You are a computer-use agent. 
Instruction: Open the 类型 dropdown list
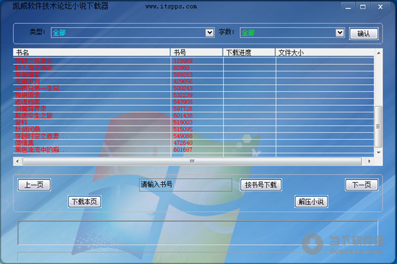pyautogui.click(x=209, y=32)
